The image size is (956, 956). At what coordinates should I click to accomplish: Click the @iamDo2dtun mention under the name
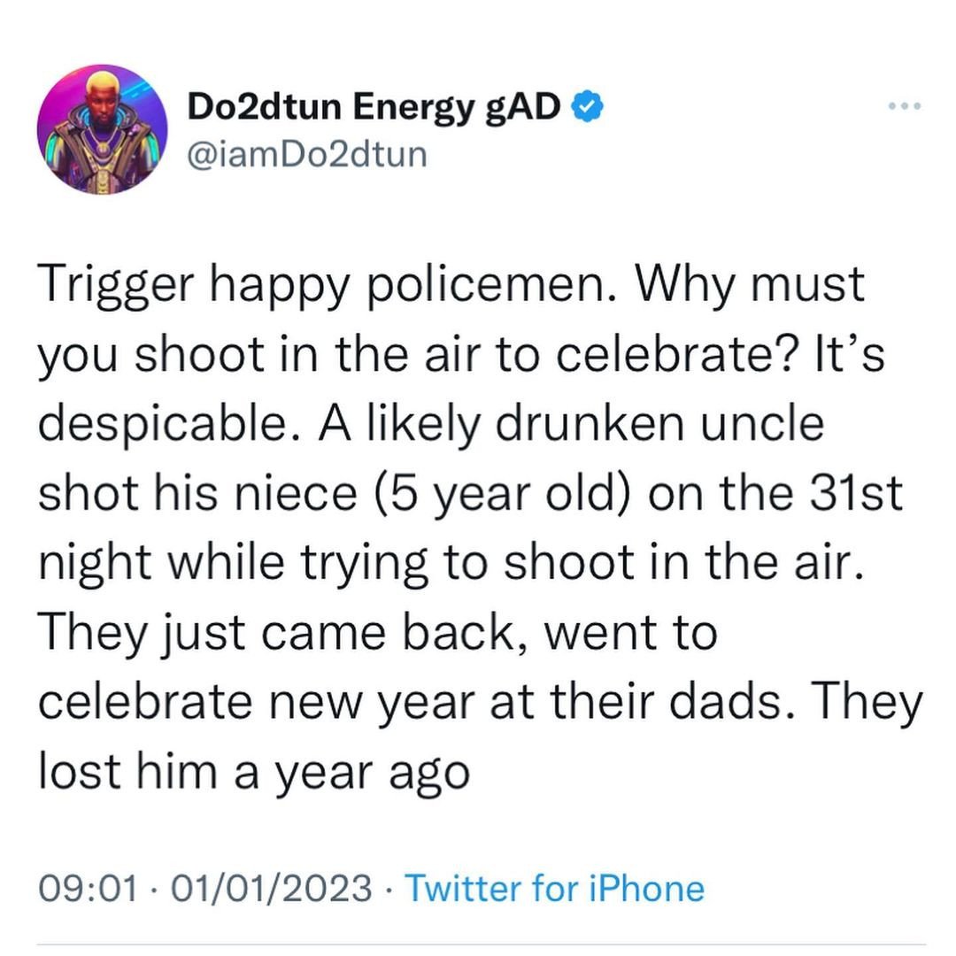[x=308, y=152]
